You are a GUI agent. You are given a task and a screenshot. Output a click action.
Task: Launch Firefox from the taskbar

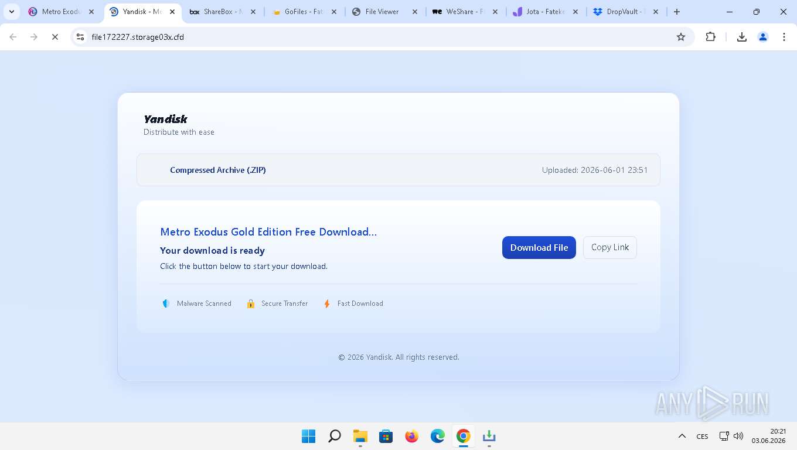(411, 436)
